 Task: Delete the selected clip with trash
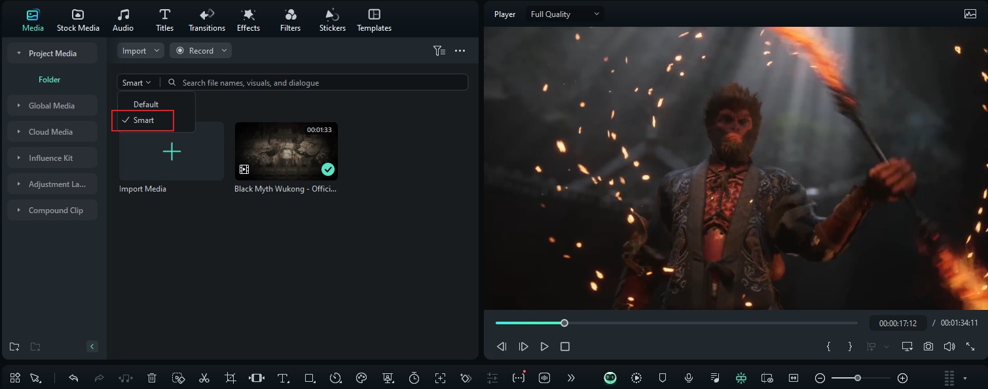tap(152, 378)
